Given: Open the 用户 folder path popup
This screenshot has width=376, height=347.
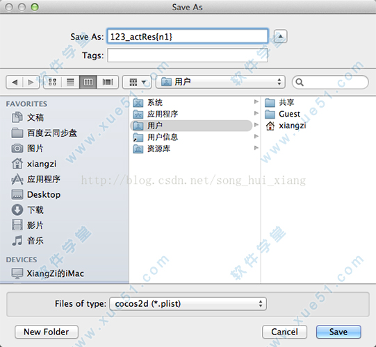Looking at the screenshot, I should point(220,82).
